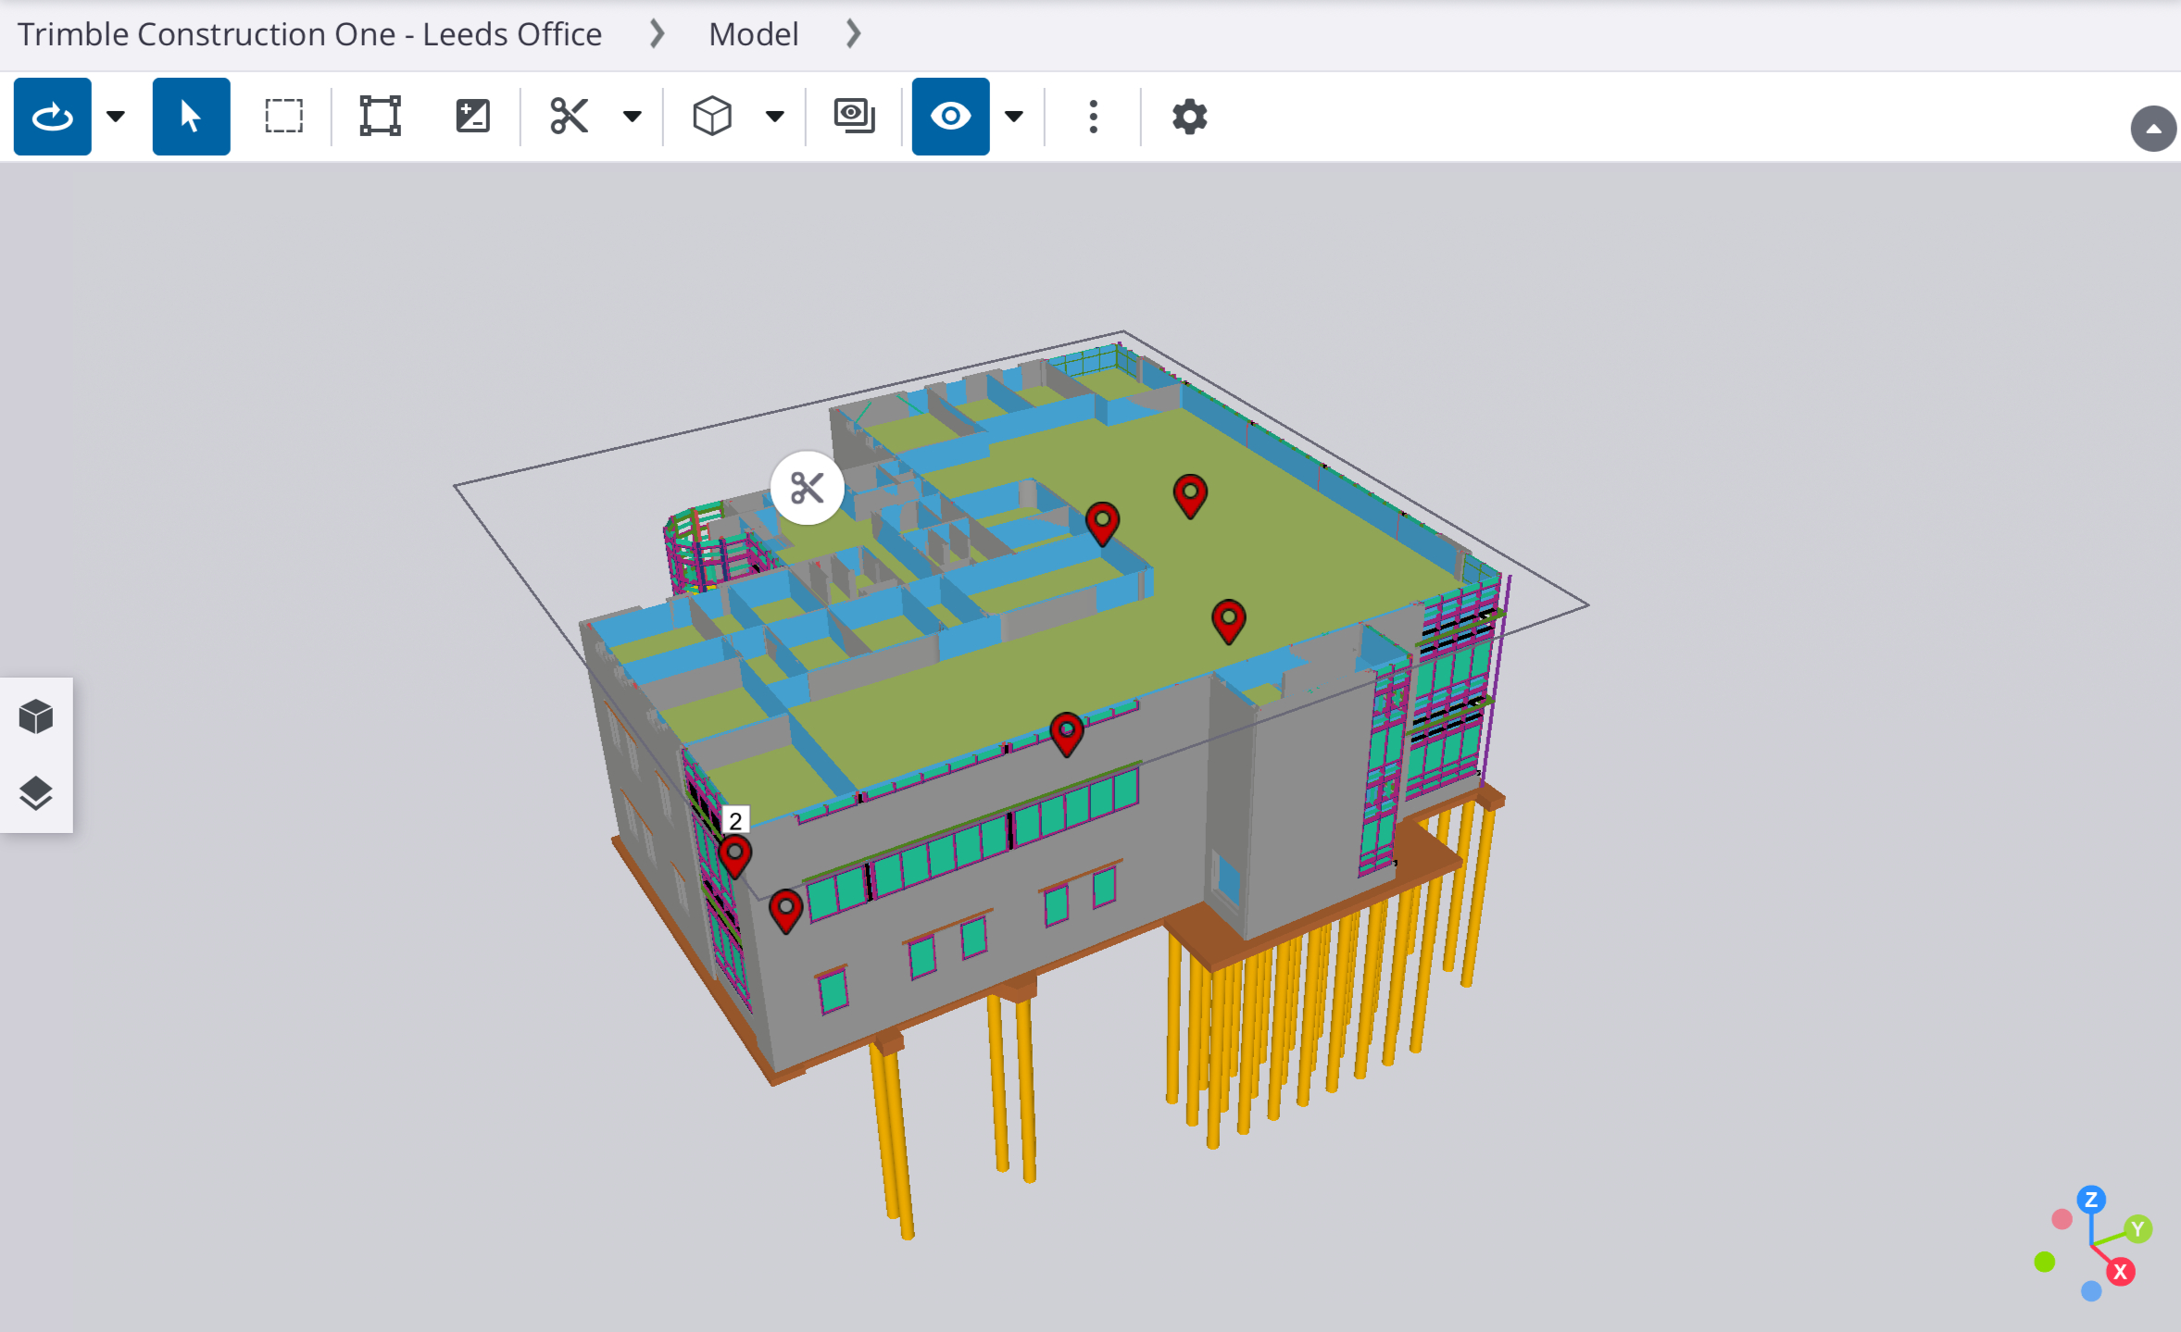Screen dimensions: 2181x1332
Task: Open the models cube panel in sidebar
Action: (x=36, y=716)
